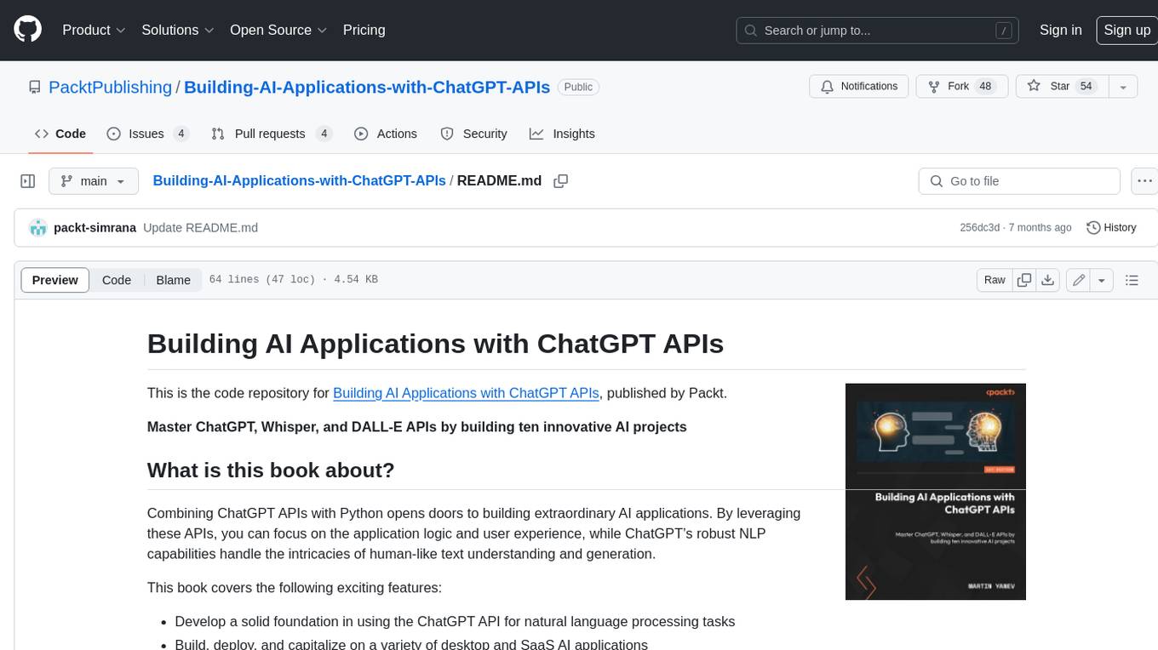Screen dimensions: 1158x650
Task: Click the Sign up button
Action: [x=1126, y=30]
